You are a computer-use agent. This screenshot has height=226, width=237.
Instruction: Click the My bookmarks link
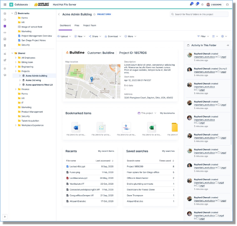tap(167, 113)
